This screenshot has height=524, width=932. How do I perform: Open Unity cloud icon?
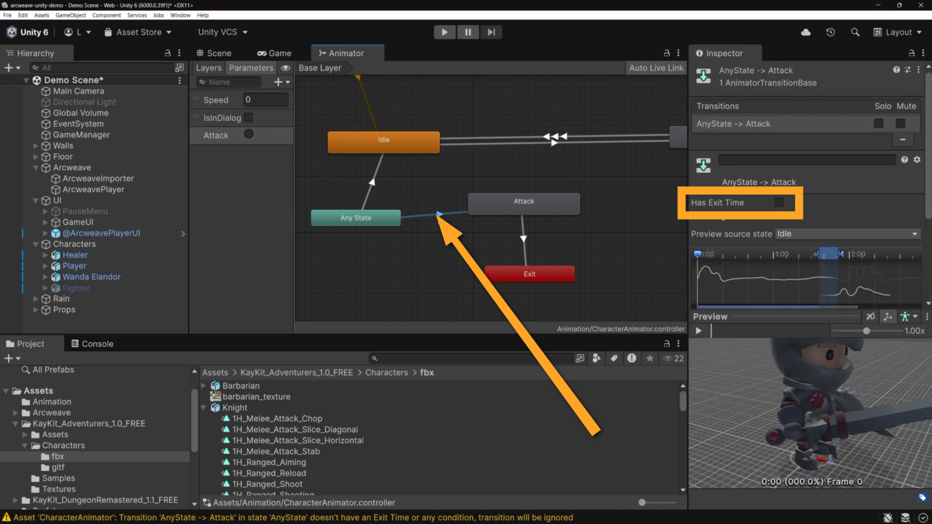pyautogui.click(x=806, y=32)
